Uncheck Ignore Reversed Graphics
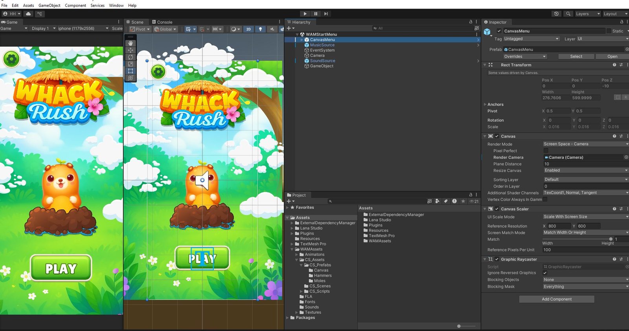The height and width of the screenshot is (331, 629). pos(545,273)
